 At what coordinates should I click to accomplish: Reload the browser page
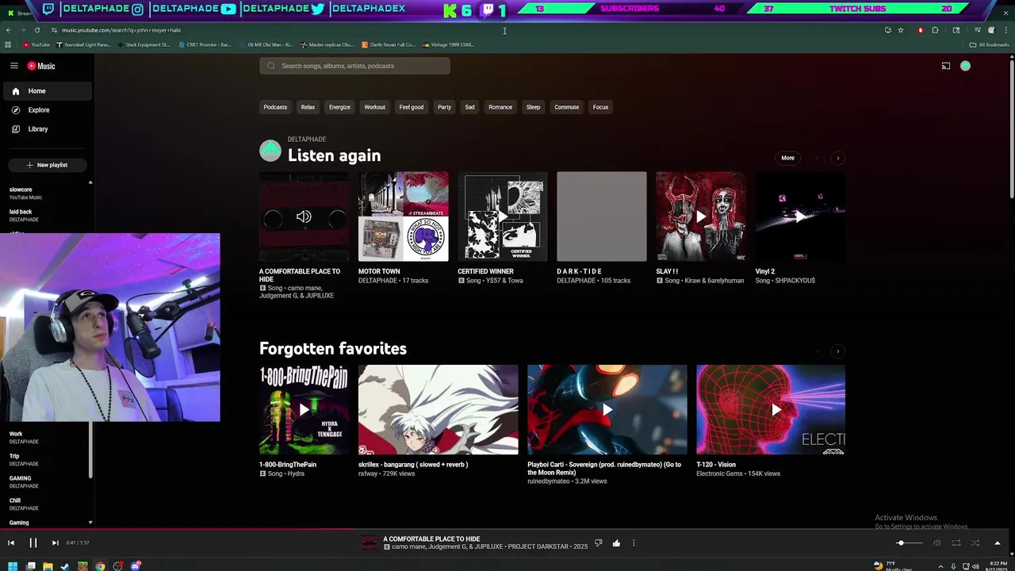point(36,30)
